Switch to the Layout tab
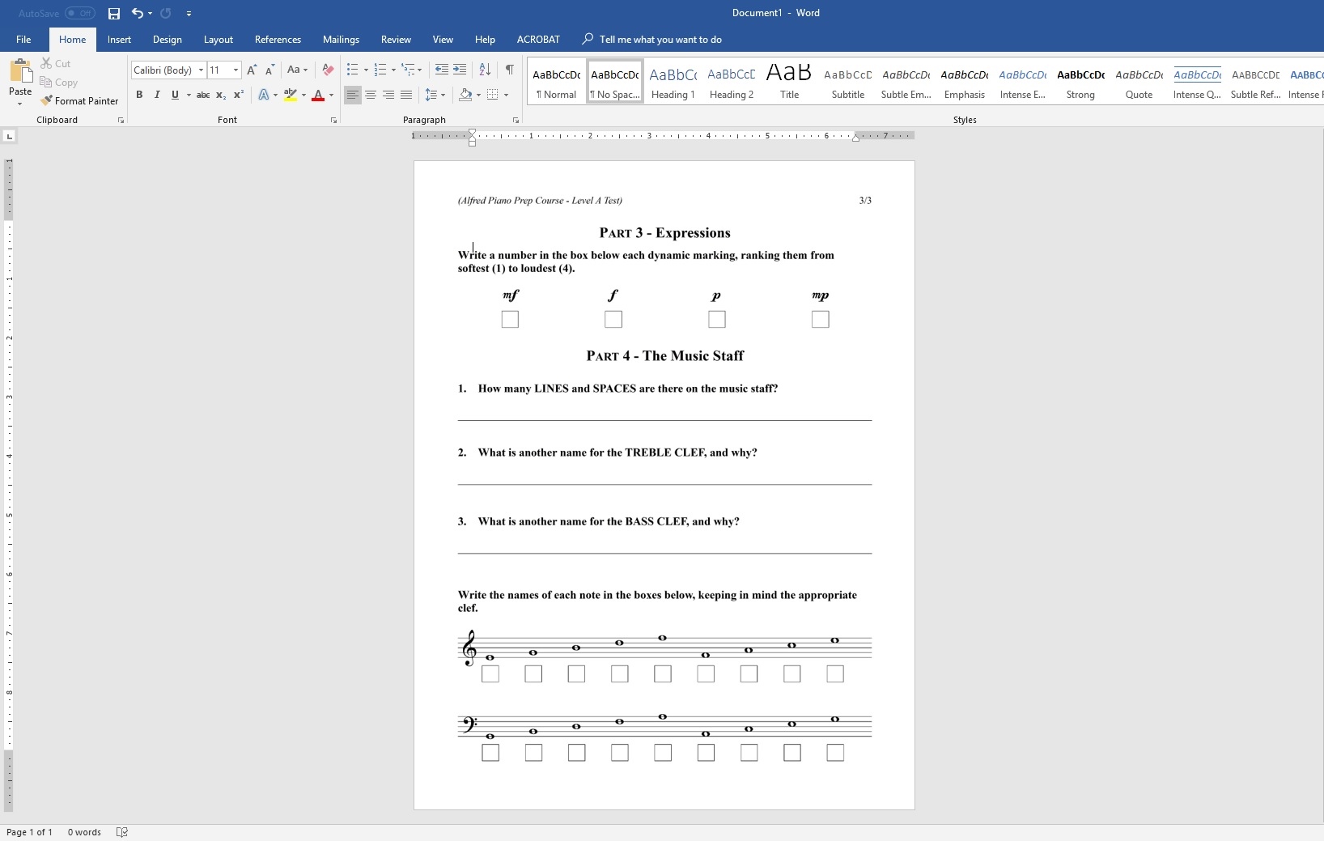1324x841 pixels. 218,40
